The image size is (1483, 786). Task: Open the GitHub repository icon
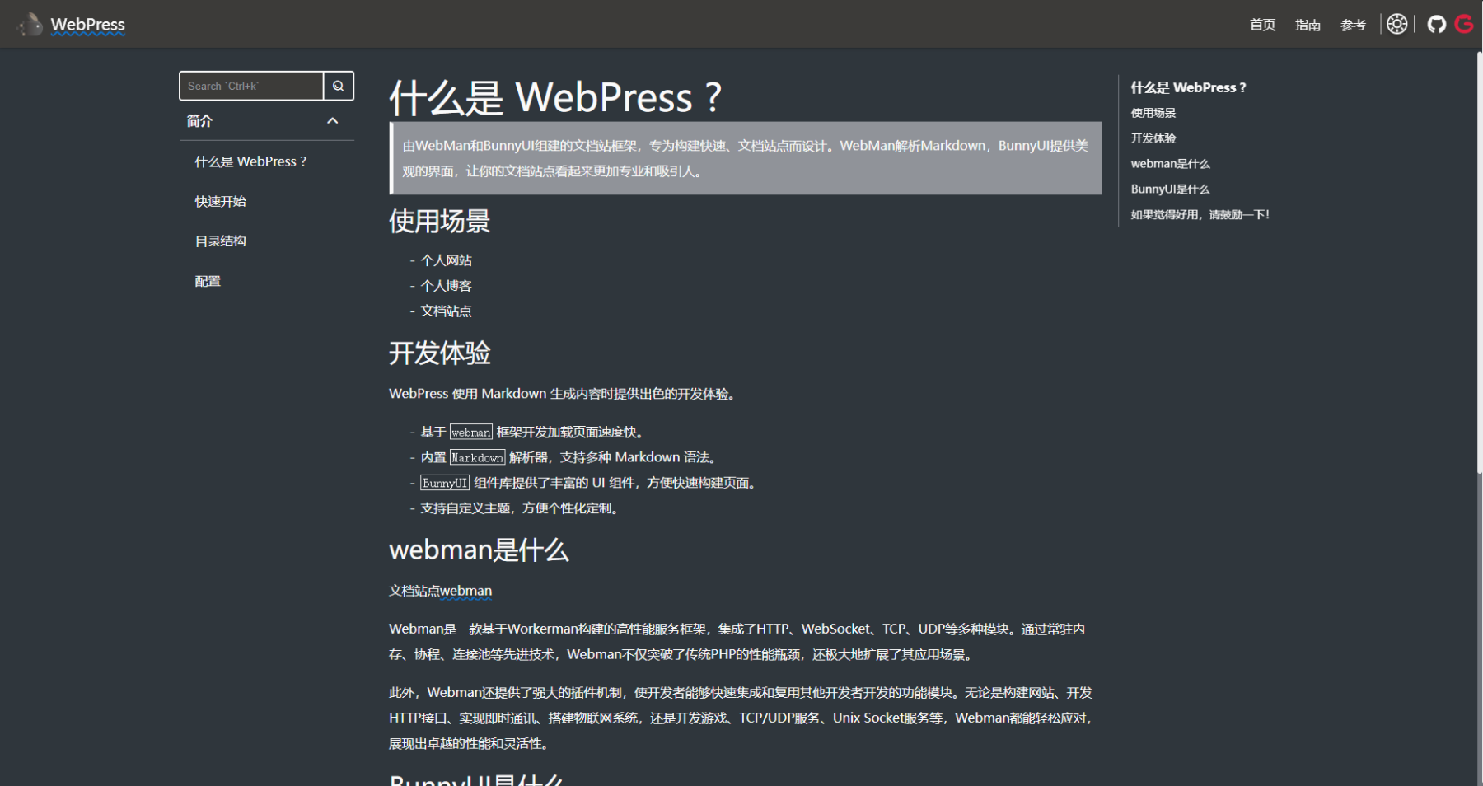[1437, 24]
